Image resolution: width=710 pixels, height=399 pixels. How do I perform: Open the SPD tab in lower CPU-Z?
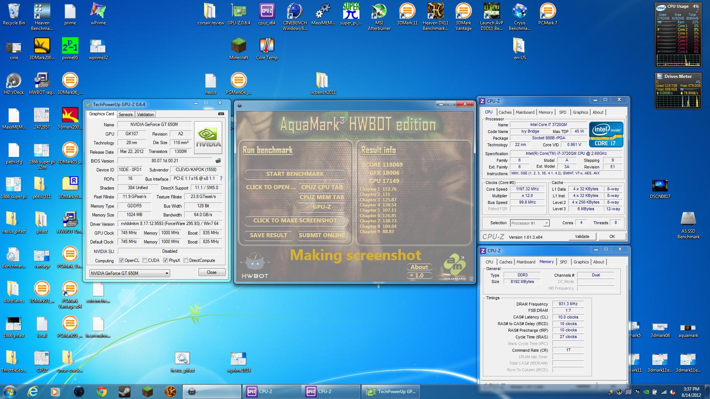point(563,262)
